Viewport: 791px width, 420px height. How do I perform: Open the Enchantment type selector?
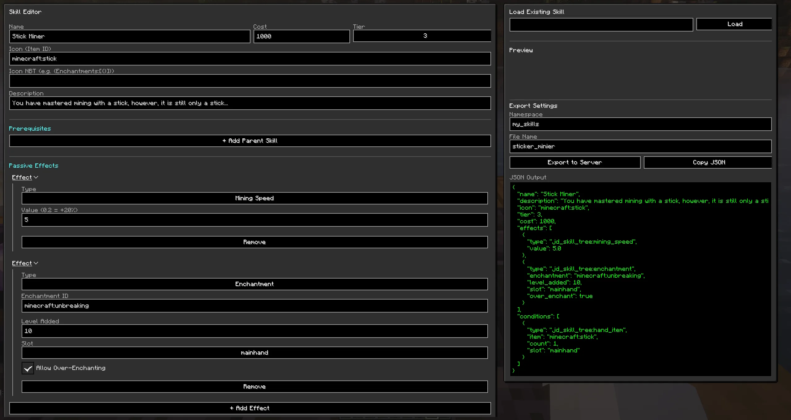254,284
